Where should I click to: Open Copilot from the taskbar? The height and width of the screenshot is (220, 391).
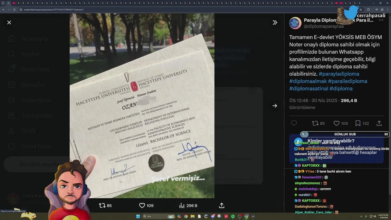pyautogui.click(x=179, y=216)
